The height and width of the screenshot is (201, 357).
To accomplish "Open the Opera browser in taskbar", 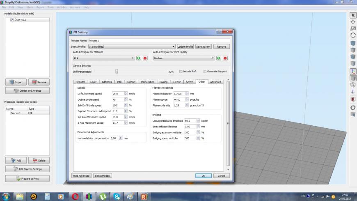I will (75, 196).
